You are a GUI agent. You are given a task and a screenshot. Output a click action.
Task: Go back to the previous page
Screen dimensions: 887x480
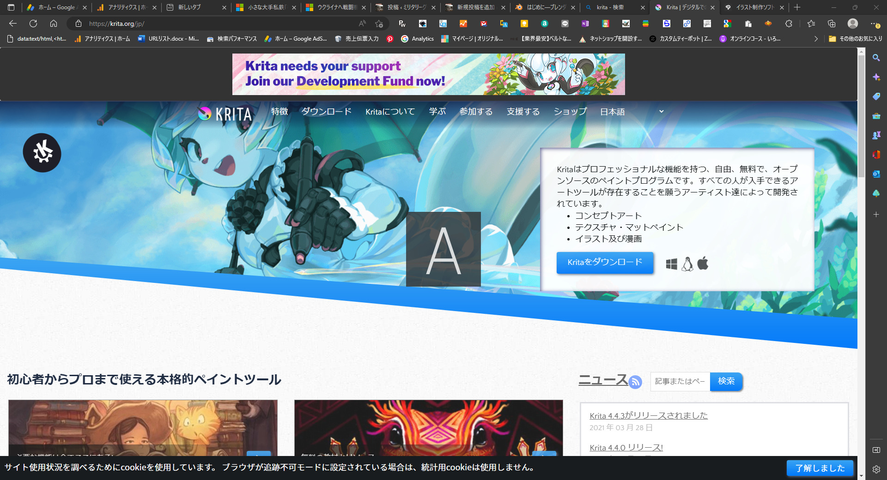point(13,24)
